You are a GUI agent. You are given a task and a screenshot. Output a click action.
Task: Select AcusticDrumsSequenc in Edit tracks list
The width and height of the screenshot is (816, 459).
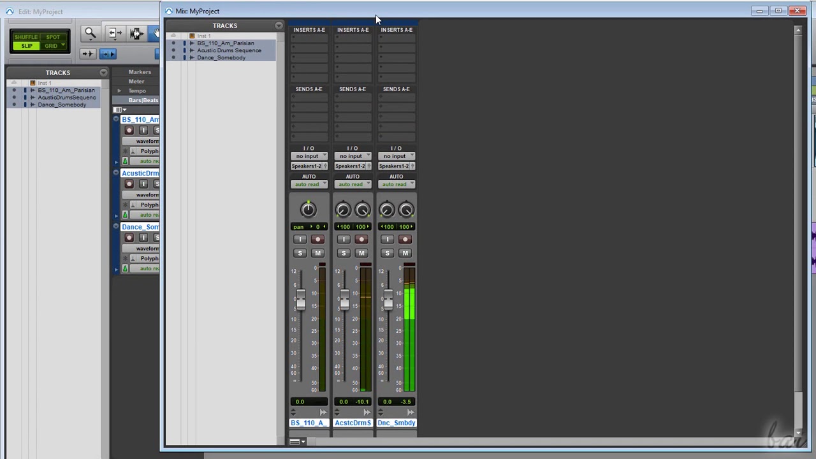[67, 98]
